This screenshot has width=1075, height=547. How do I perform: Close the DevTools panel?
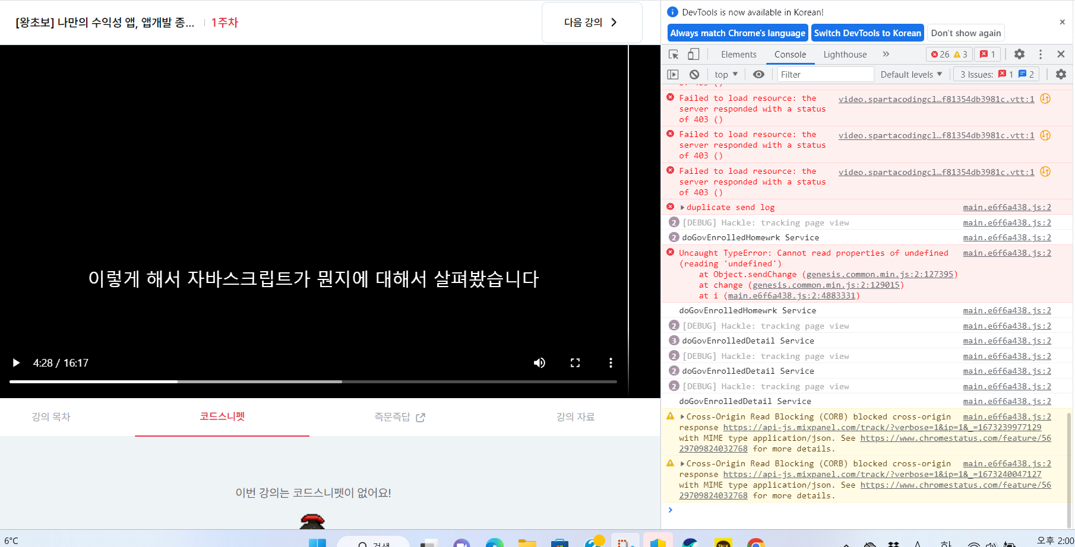pos(1061,54)
